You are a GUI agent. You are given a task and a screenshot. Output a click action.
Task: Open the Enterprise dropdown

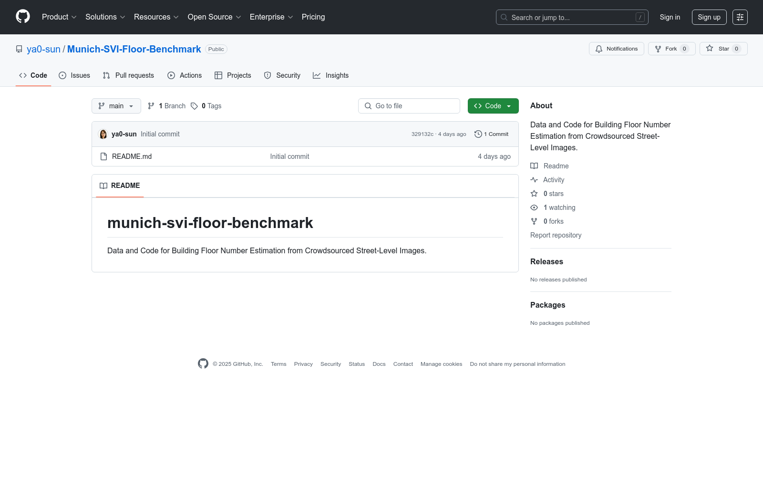pos(271,17)
